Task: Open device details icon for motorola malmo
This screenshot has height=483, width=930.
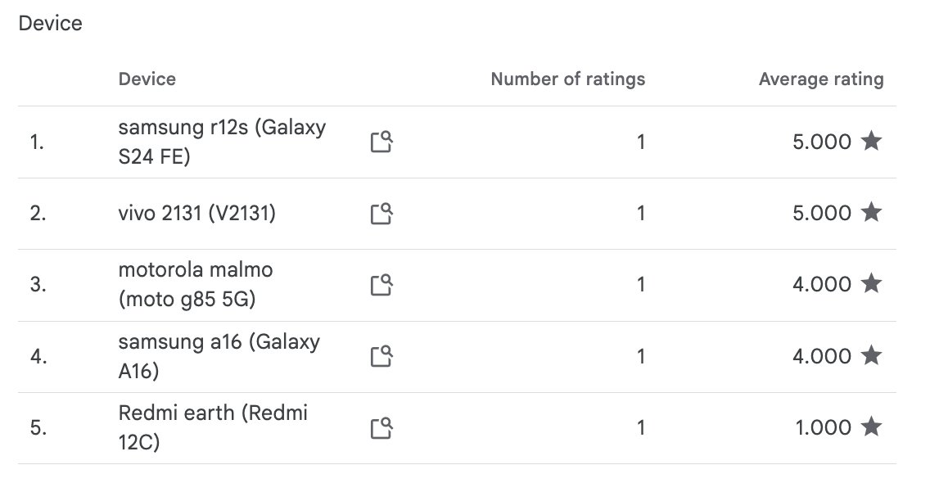Action: coord(381,285)
